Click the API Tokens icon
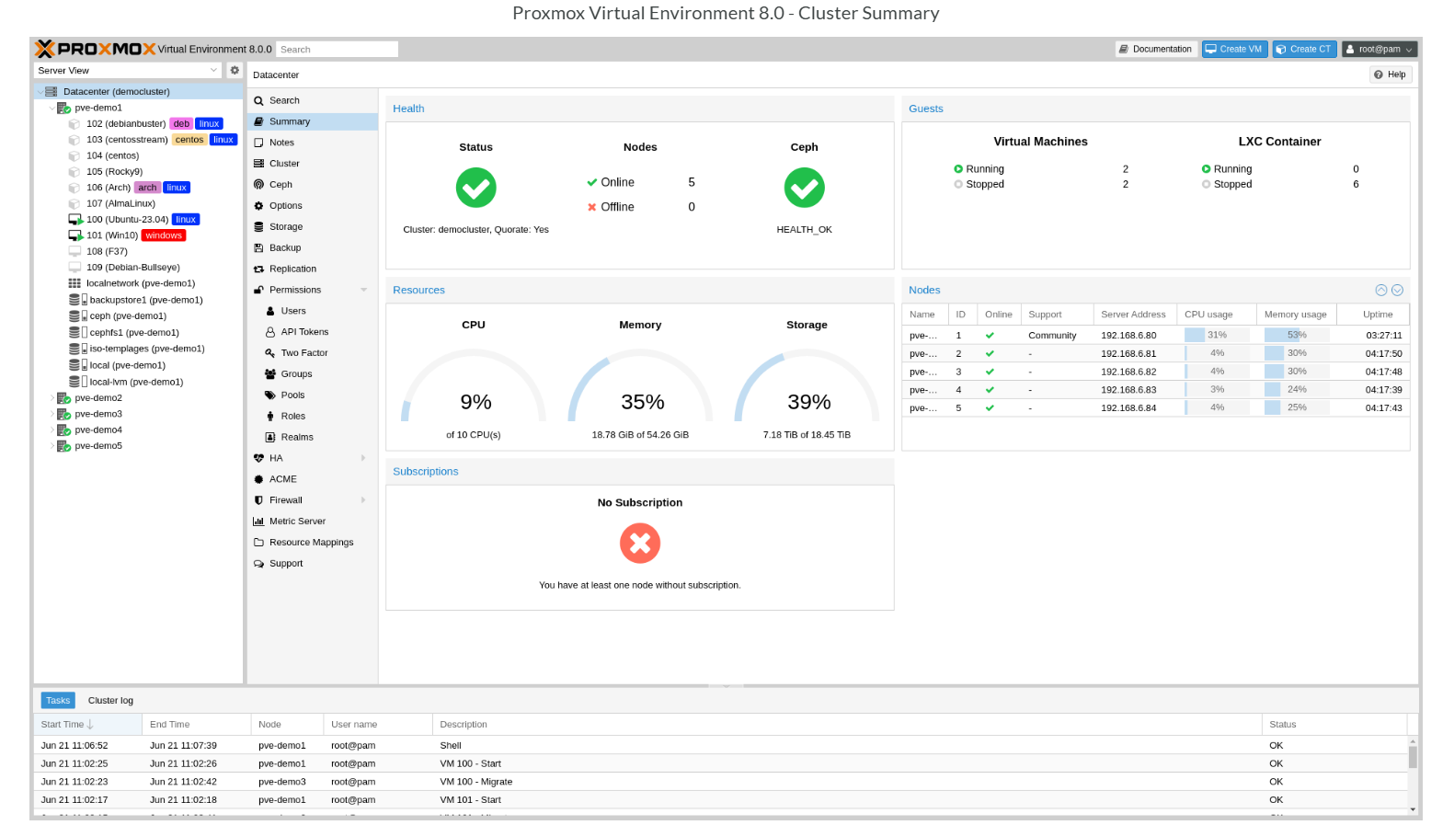The height and width of the screenshot is (825, 1454). (x=270, y=332)
